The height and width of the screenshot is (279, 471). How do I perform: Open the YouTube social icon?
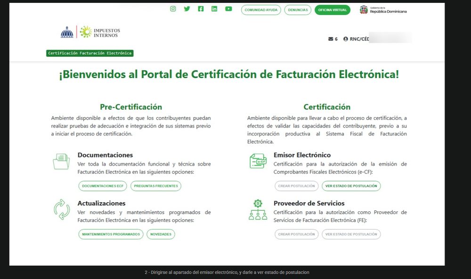coord(228,8)
